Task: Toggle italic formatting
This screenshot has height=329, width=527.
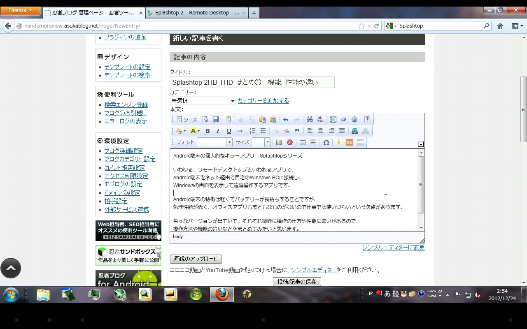Action: click(x=218, y=131)
